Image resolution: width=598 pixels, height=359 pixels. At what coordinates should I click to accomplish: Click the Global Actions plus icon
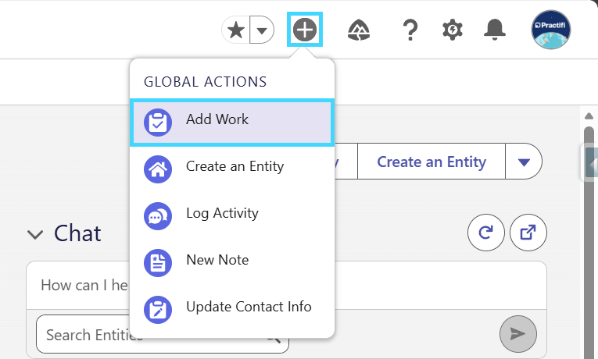click(305, 30)
